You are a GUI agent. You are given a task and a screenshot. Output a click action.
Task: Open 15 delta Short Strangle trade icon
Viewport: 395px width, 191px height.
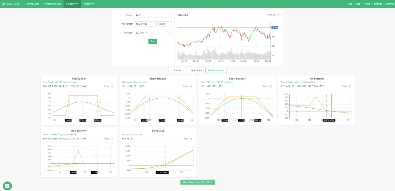(x=271, y=86)
